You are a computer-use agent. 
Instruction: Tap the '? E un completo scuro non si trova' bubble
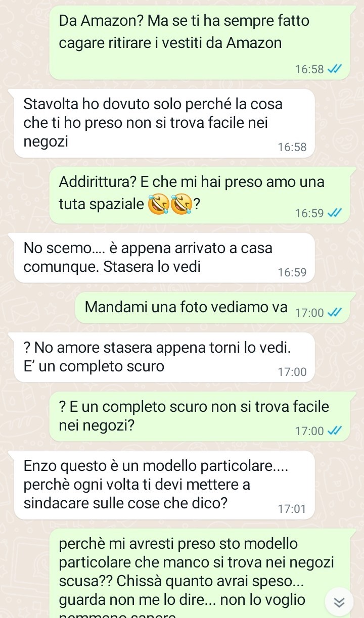202,416
